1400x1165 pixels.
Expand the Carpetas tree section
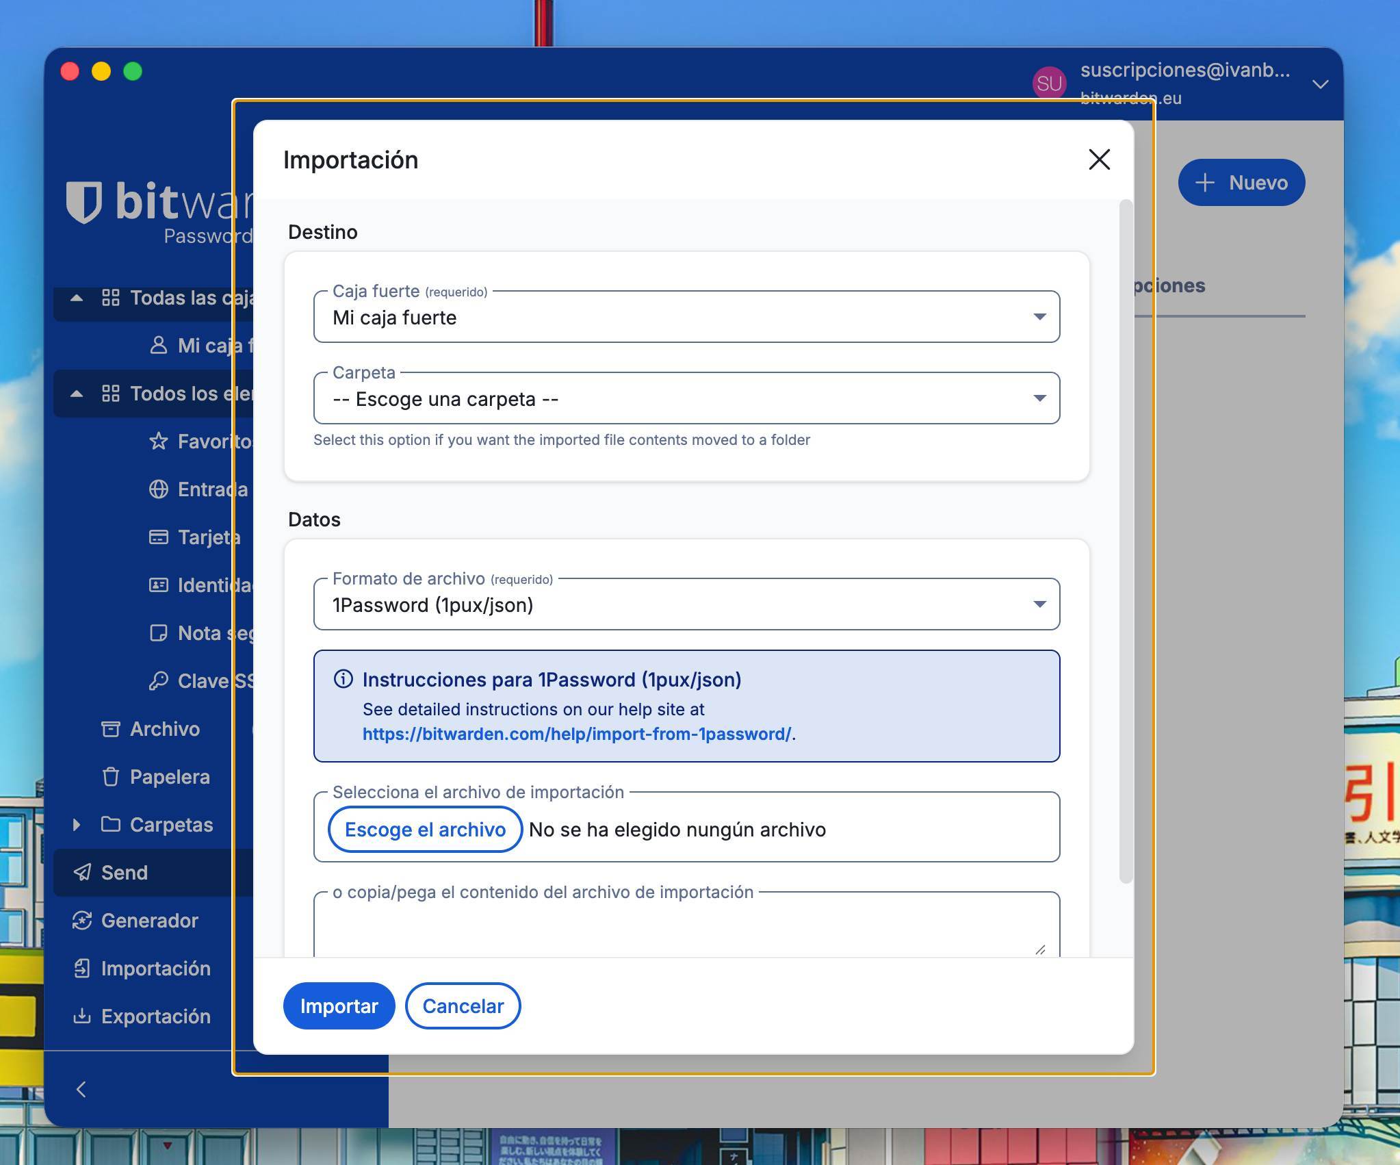[77, 824]
